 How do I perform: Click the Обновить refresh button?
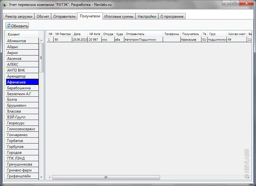(17, 26)
